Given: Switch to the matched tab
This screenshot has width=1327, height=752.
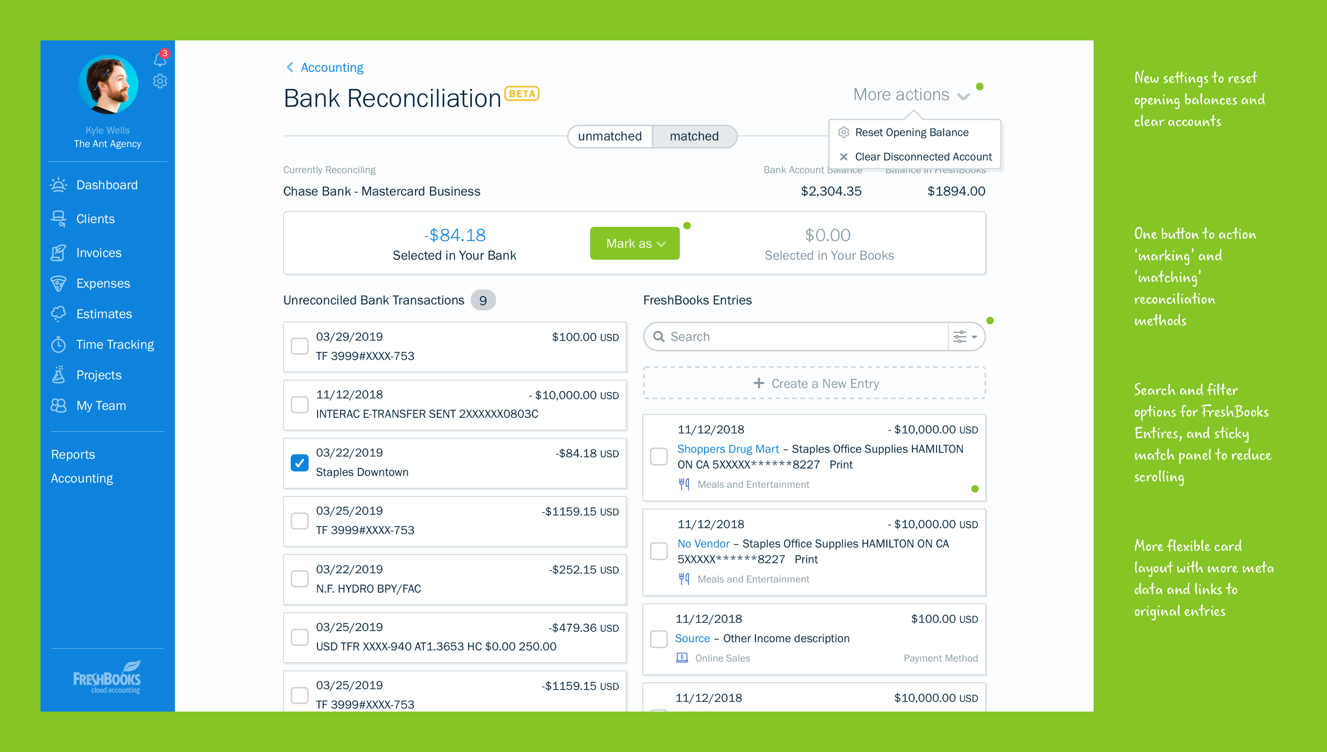Looking at the screenshot, I should [x=694, y=136].
